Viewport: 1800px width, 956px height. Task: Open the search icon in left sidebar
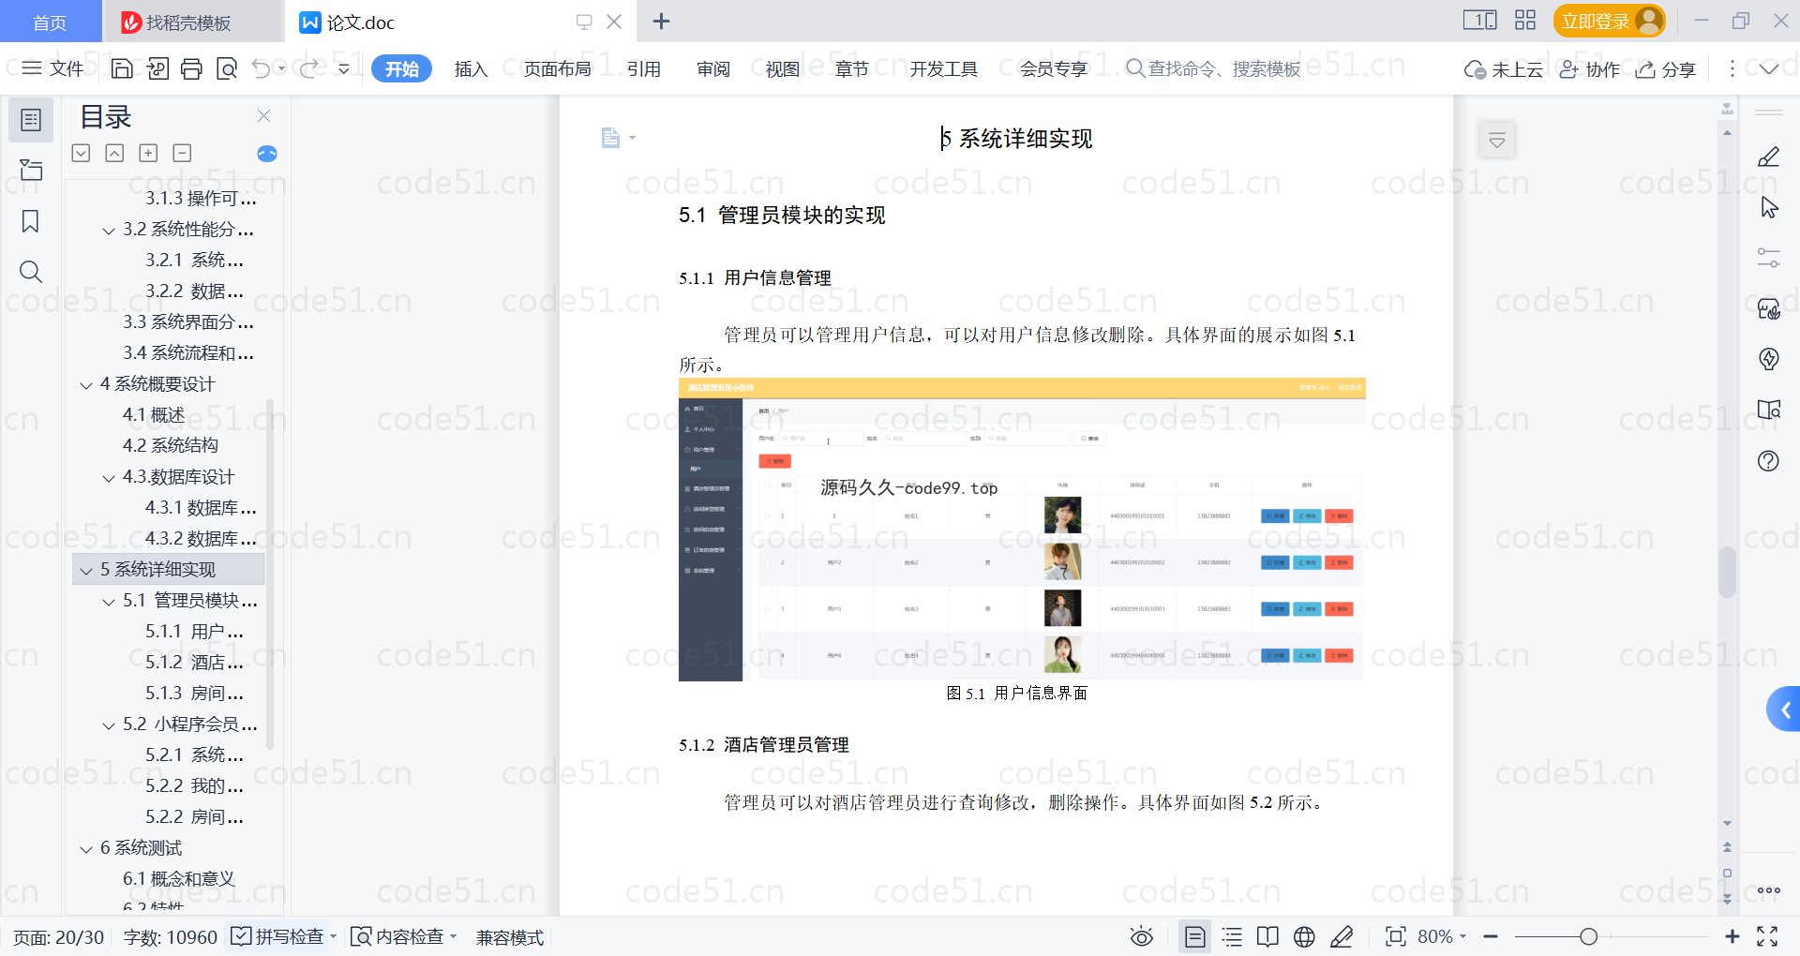(31, 272)
